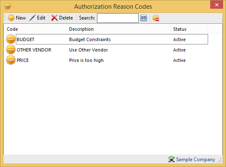This screenshot has height=167, width=226.
Task: Select the Use Other Vendor description
Action: 88,50
